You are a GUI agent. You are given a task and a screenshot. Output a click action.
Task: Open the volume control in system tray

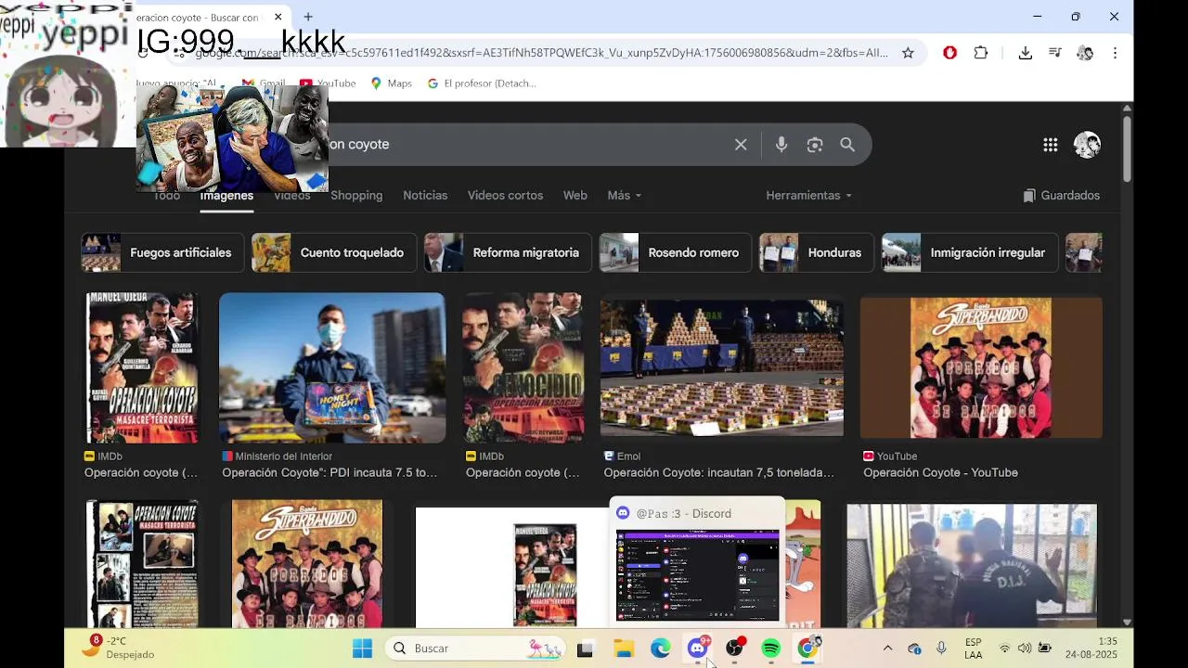(1024, 649)
